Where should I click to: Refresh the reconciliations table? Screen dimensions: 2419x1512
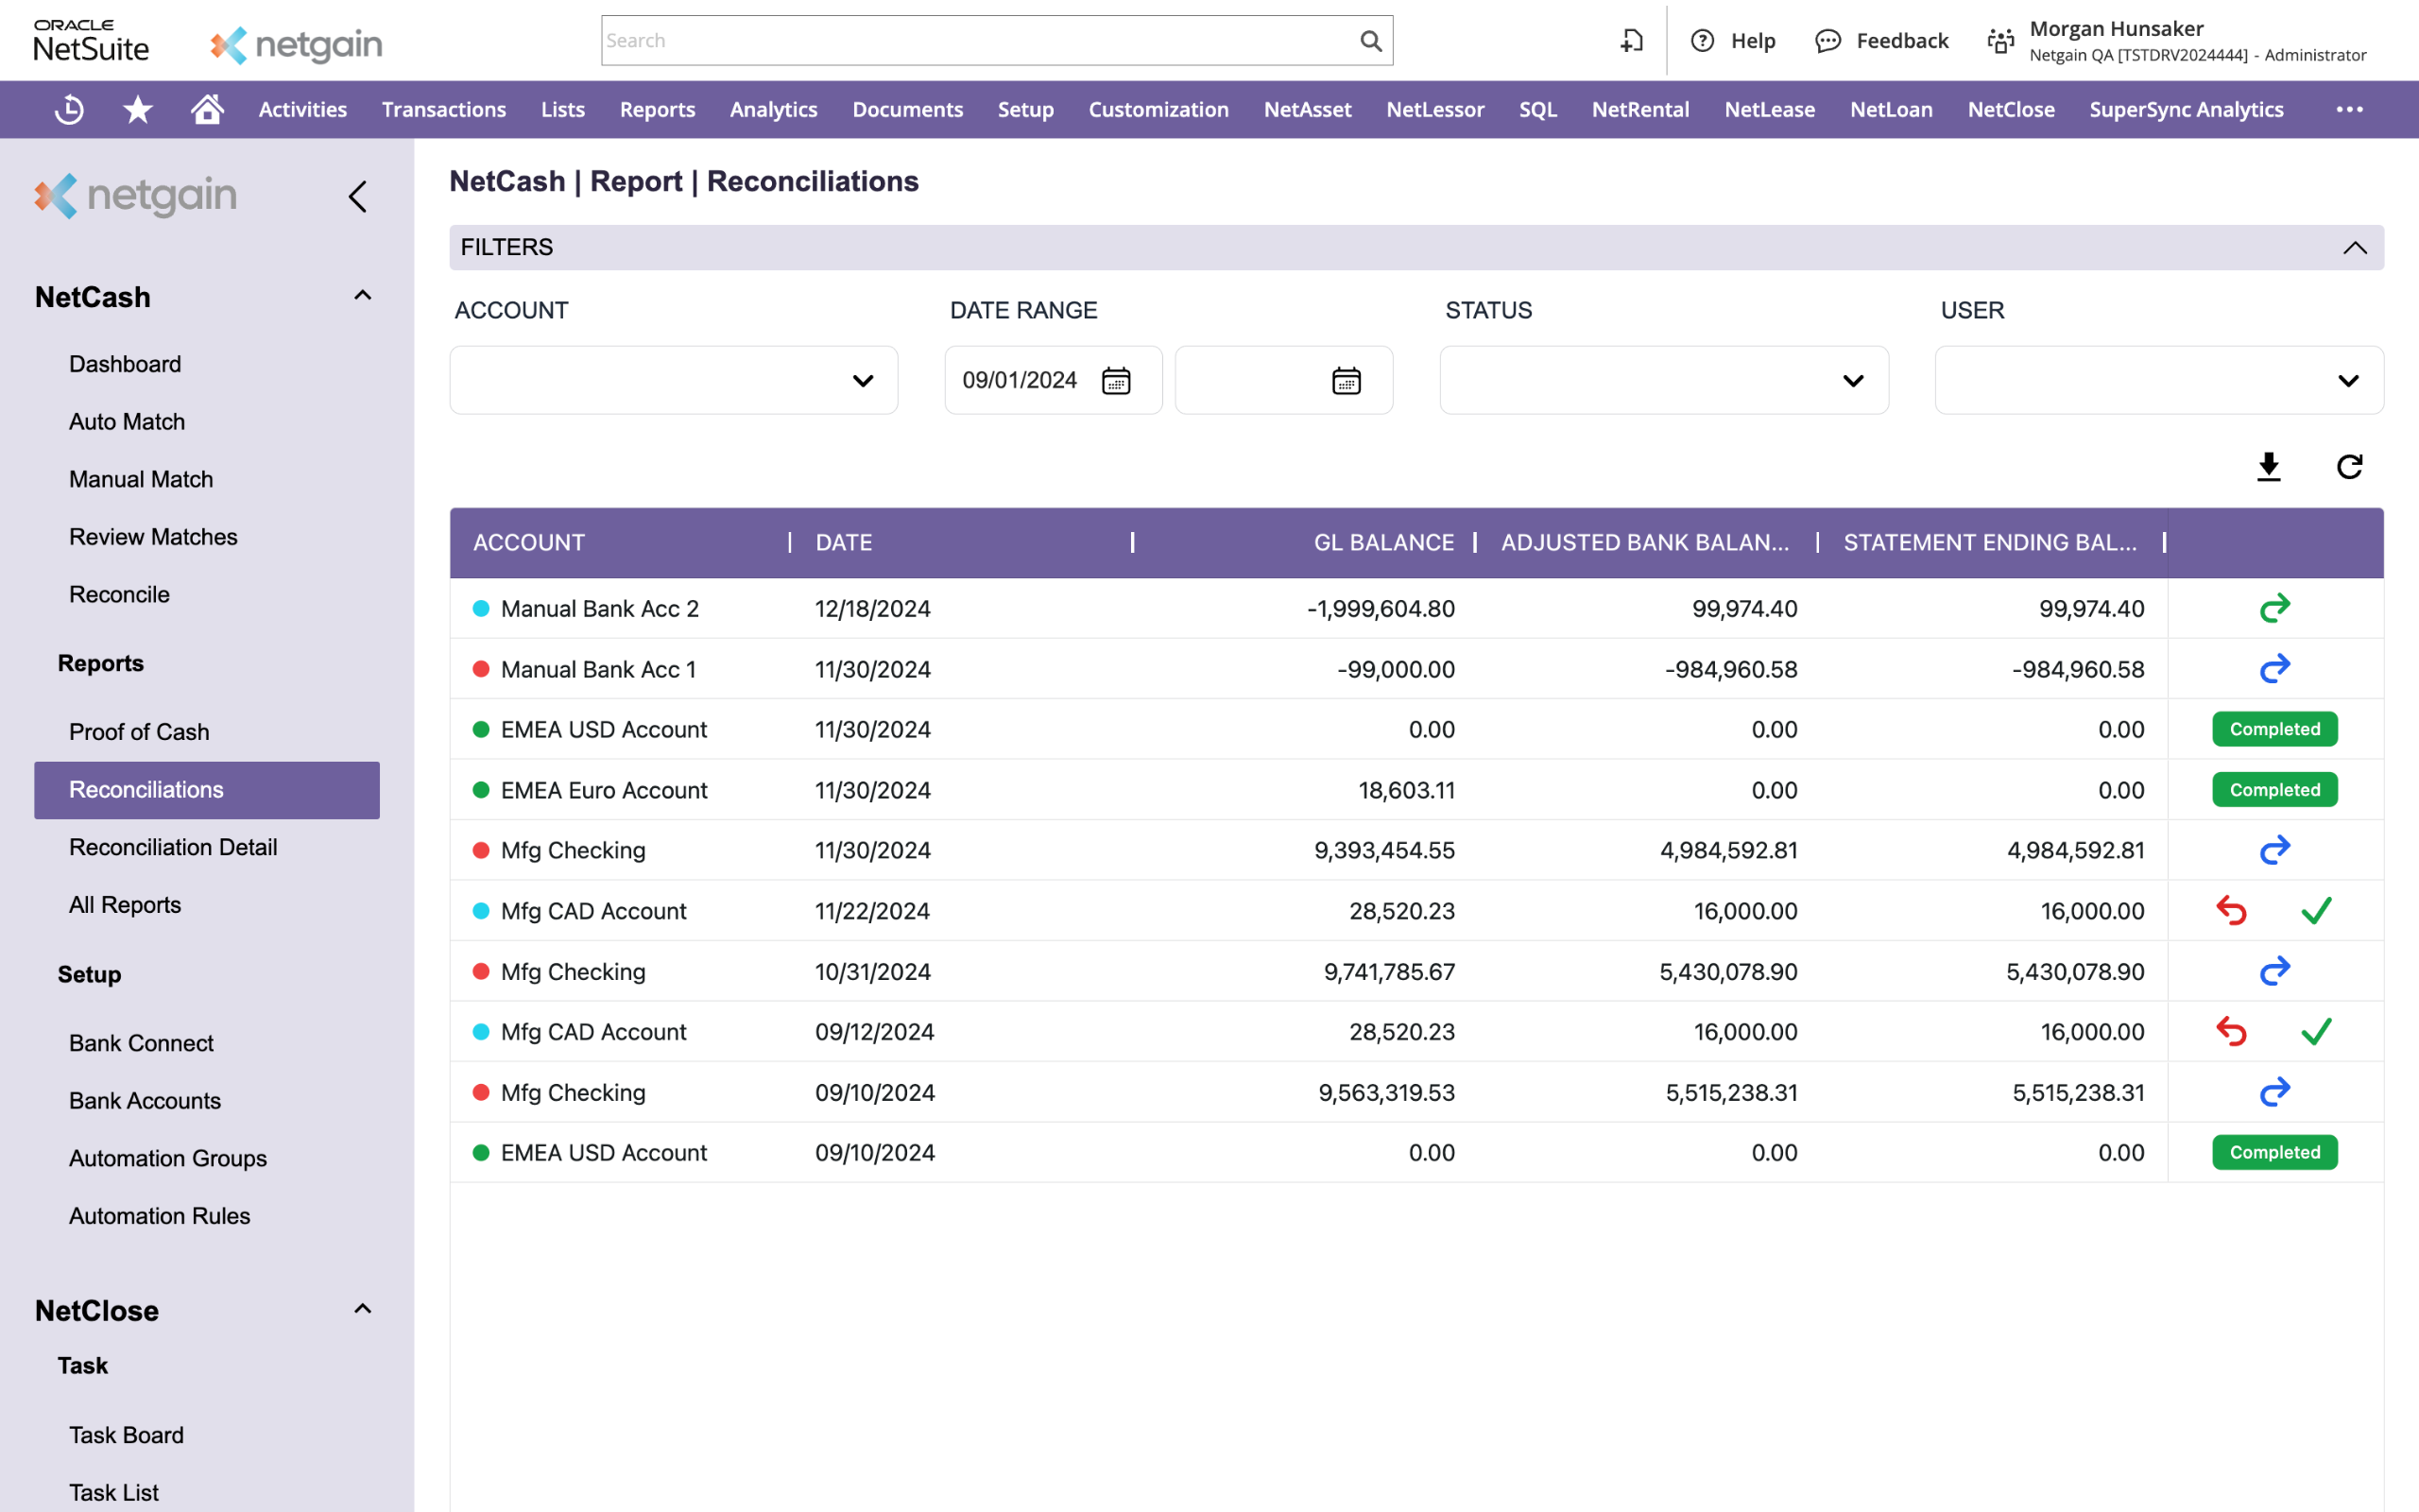coord(2349,467)
